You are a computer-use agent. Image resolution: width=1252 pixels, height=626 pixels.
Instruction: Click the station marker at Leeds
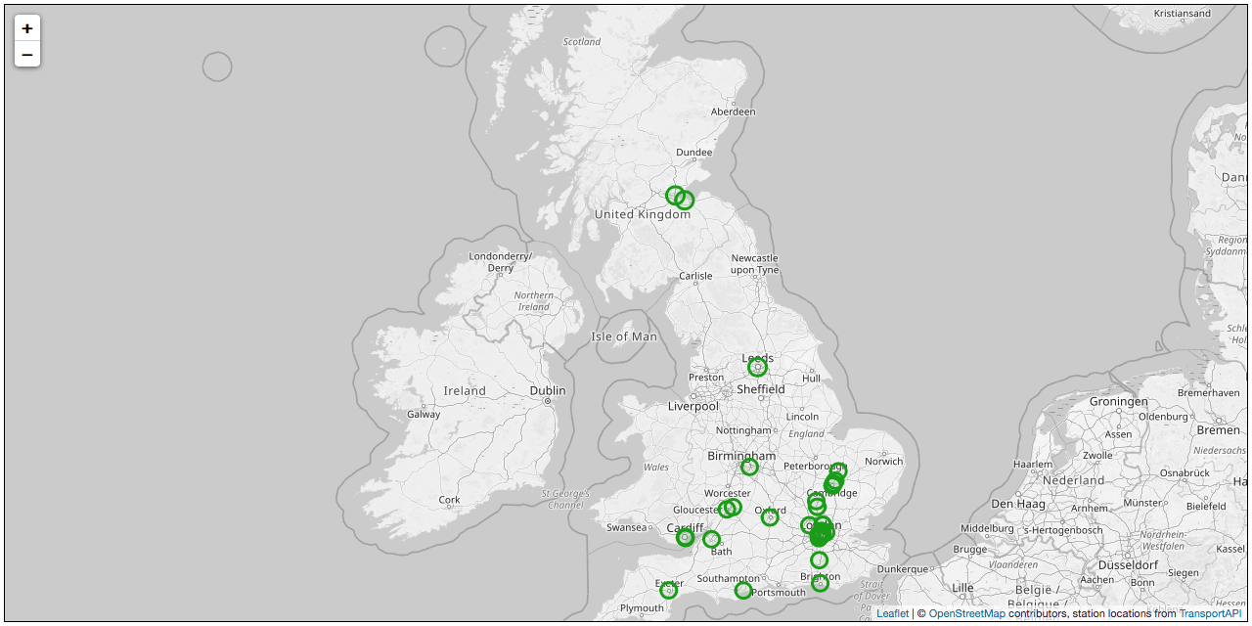(x=757, y=367)
